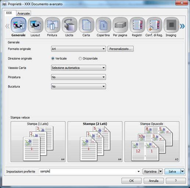Select the Finitura icon
This screenshot has height=188, width=190.
click(53, 25)
